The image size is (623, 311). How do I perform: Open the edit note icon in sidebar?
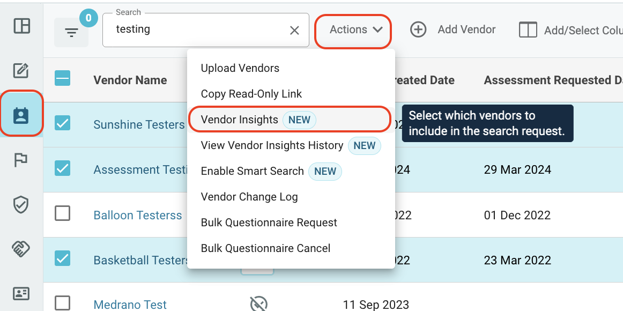click(x=21, y=71)
